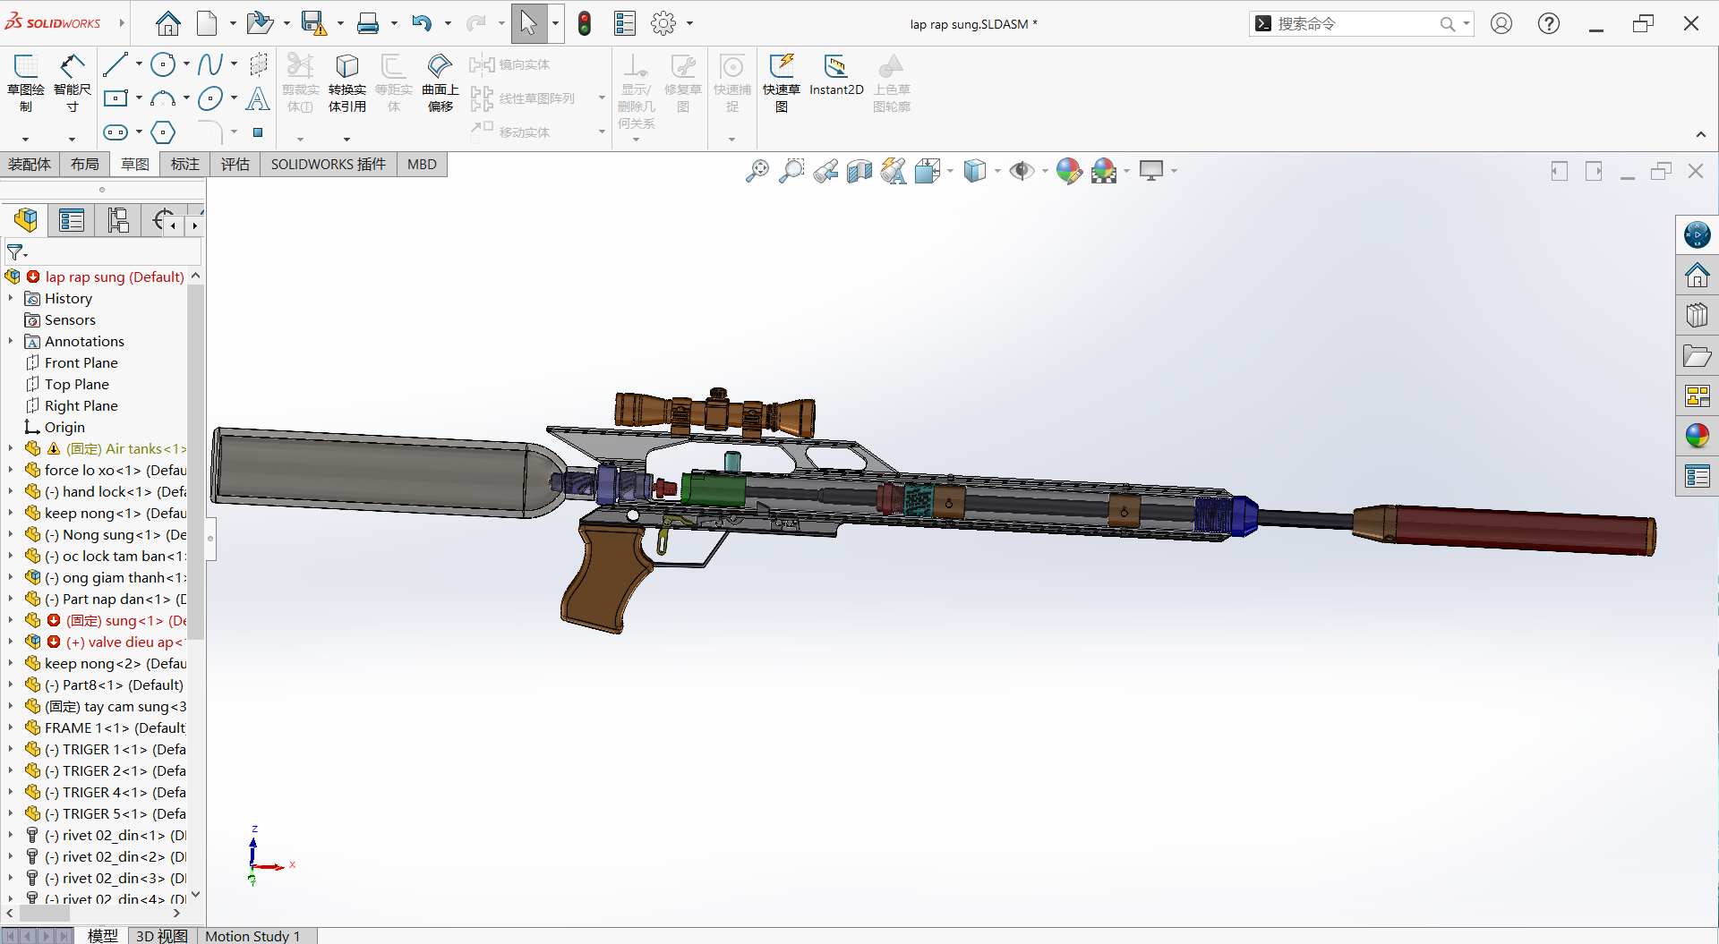The height and width of the screenshot is (944, 1719).
Task: Expand the FRAME 1 component node
Action: point(11,727)
